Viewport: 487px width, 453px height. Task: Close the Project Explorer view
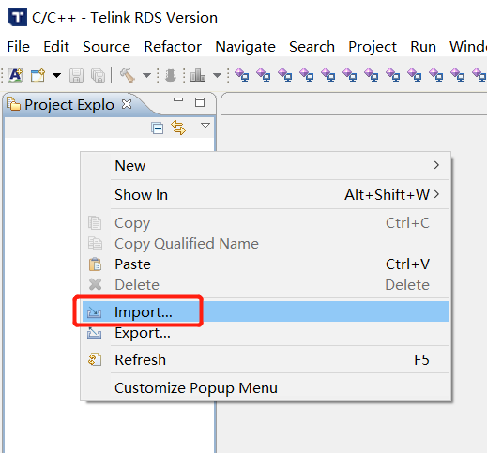[x=127, y=104]
